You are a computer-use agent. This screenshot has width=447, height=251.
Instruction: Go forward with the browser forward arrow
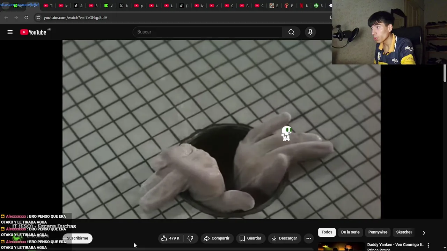click(16, 17)
